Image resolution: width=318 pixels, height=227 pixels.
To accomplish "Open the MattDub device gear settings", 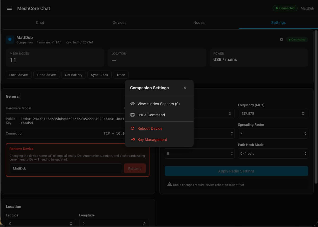I will click(281, 39).
